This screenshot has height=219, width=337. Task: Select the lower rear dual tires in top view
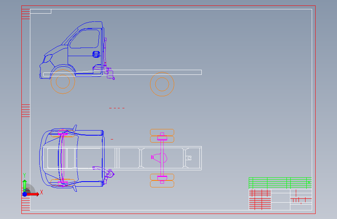click(162, 181)
